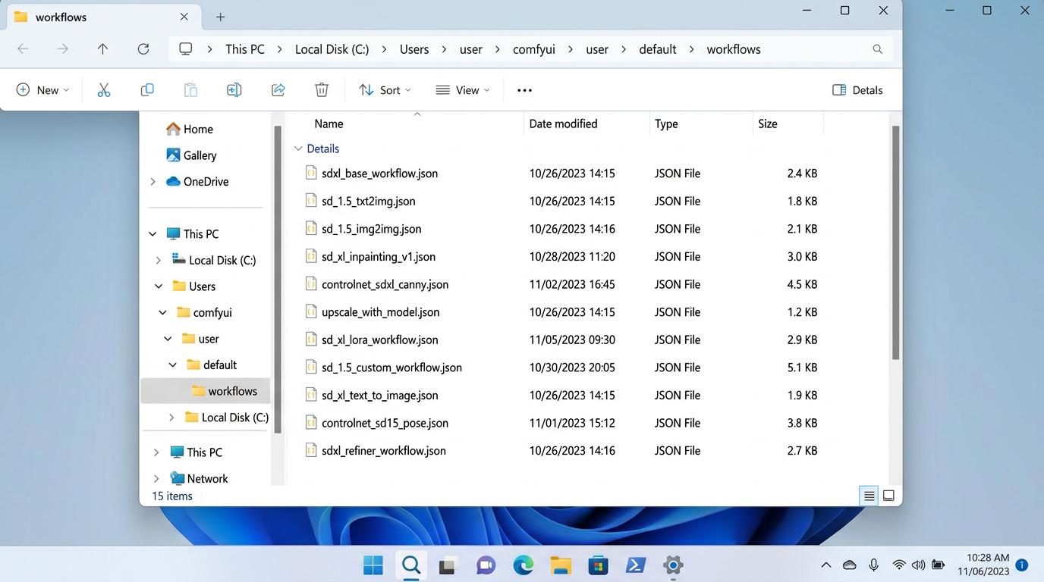Open Task View on taskbar
1044x582 pixels.
448,565
